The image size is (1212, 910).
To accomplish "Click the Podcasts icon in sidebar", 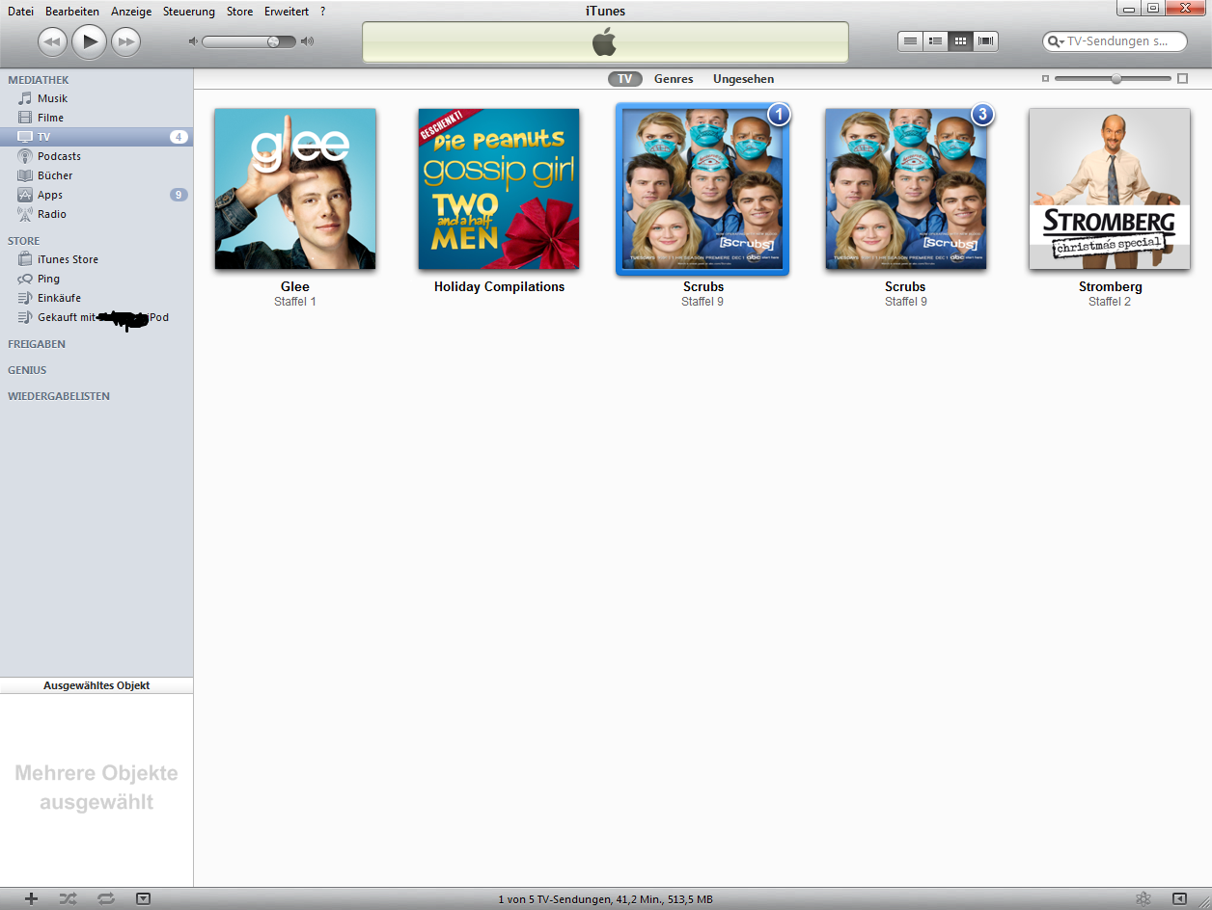I will [x=25, y=156].
